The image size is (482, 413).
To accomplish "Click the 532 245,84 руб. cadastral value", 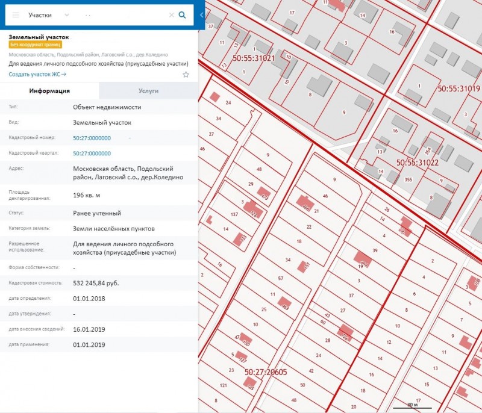I will click(96, 283).
